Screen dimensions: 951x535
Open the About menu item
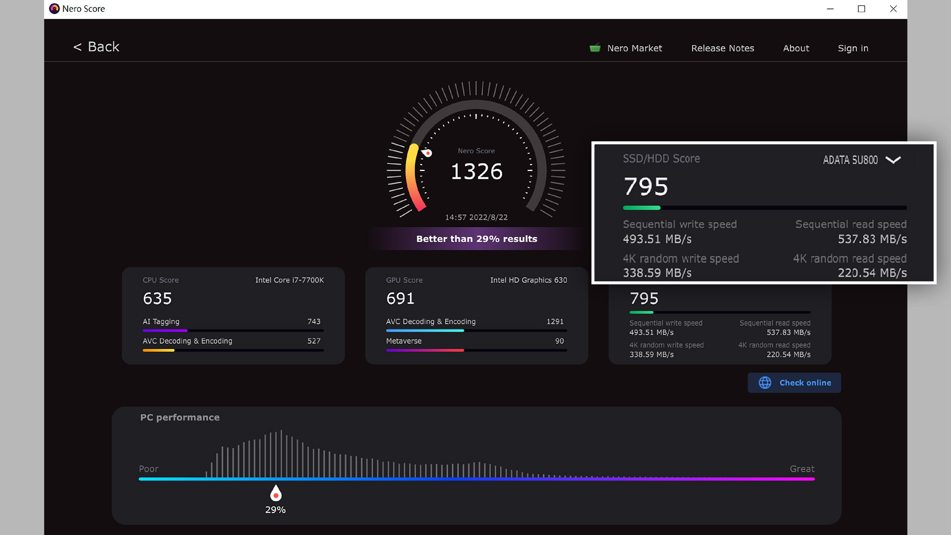point(796,48)
